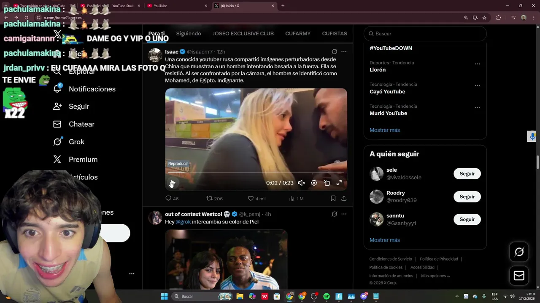This screenshot has height=303, width=540.
Task: Open the browser extensions puzzle icon
Action: tap(499, 18)
